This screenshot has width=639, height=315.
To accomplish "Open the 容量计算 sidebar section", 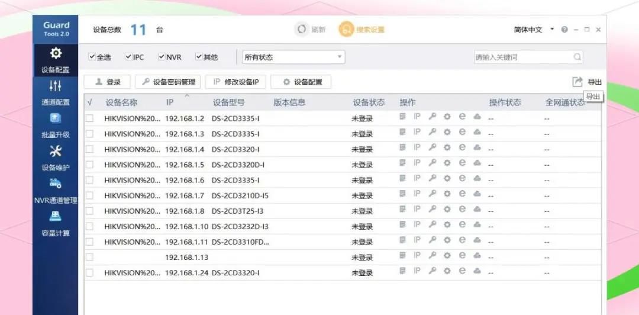I will point(56,223).
